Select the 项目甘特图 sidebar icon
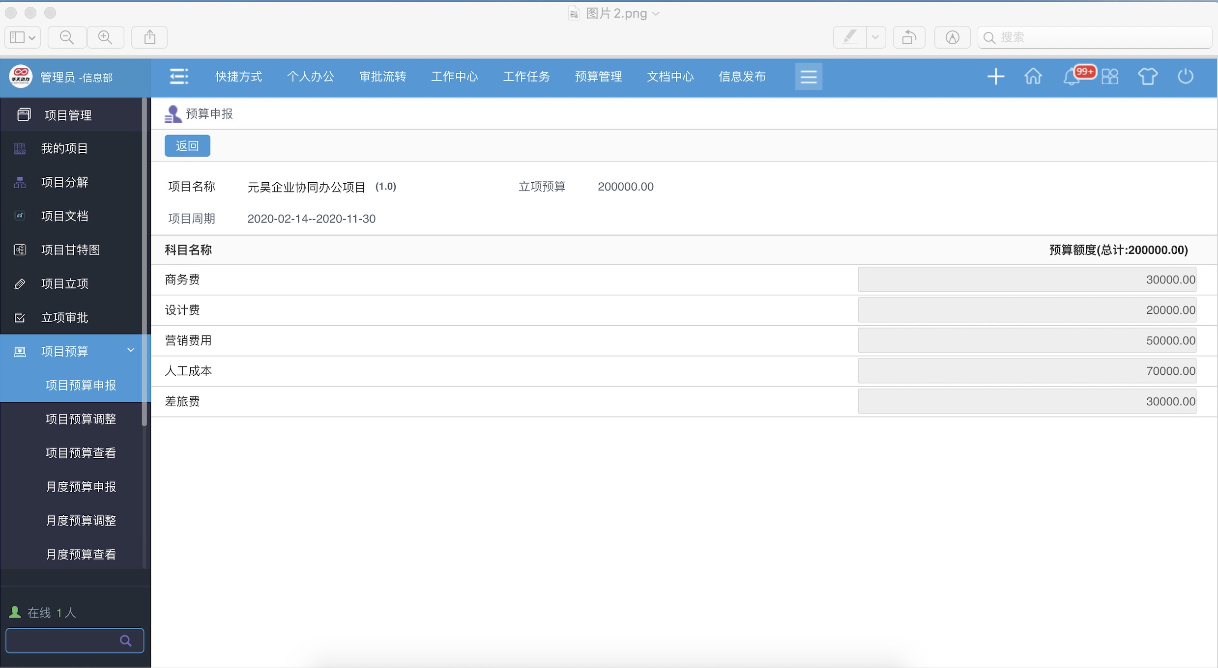This screenshot has width=1218, height=668. pos(20,250)
